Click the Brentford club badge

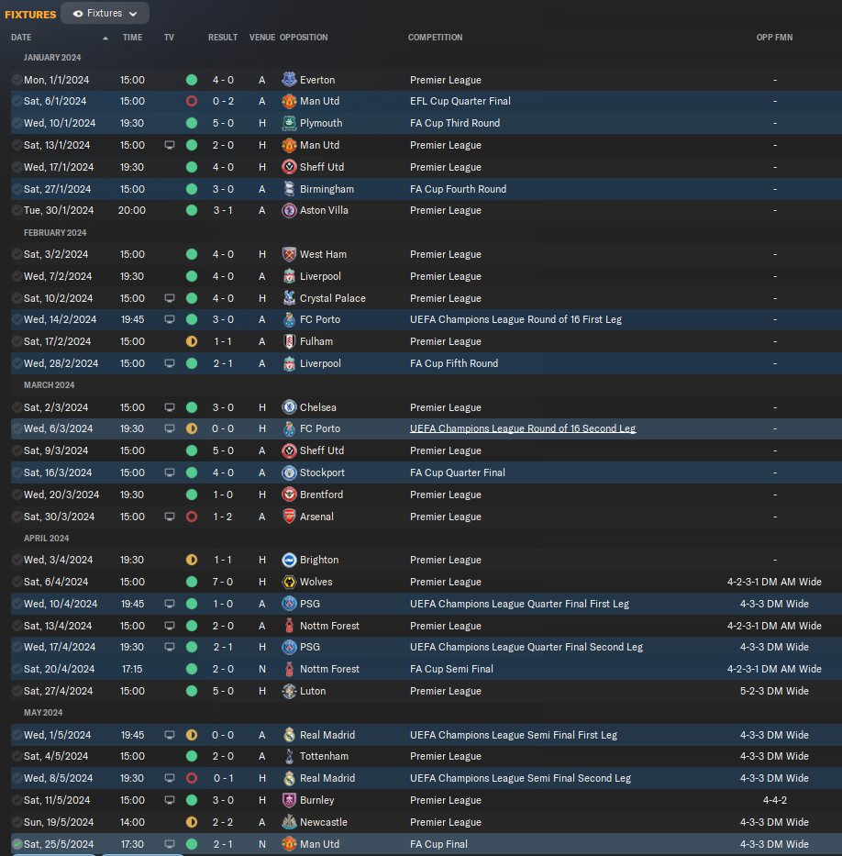tap(289, 495)
